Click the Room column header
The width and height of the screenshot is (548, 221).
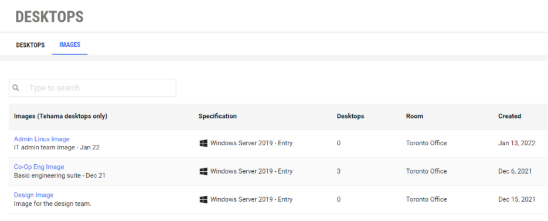414,116
